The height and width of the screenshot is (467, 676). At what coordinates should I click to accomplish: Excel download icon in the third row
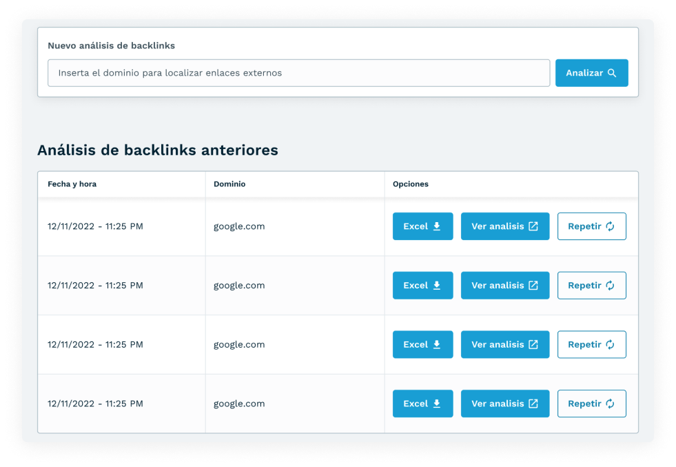click(437, 344)
